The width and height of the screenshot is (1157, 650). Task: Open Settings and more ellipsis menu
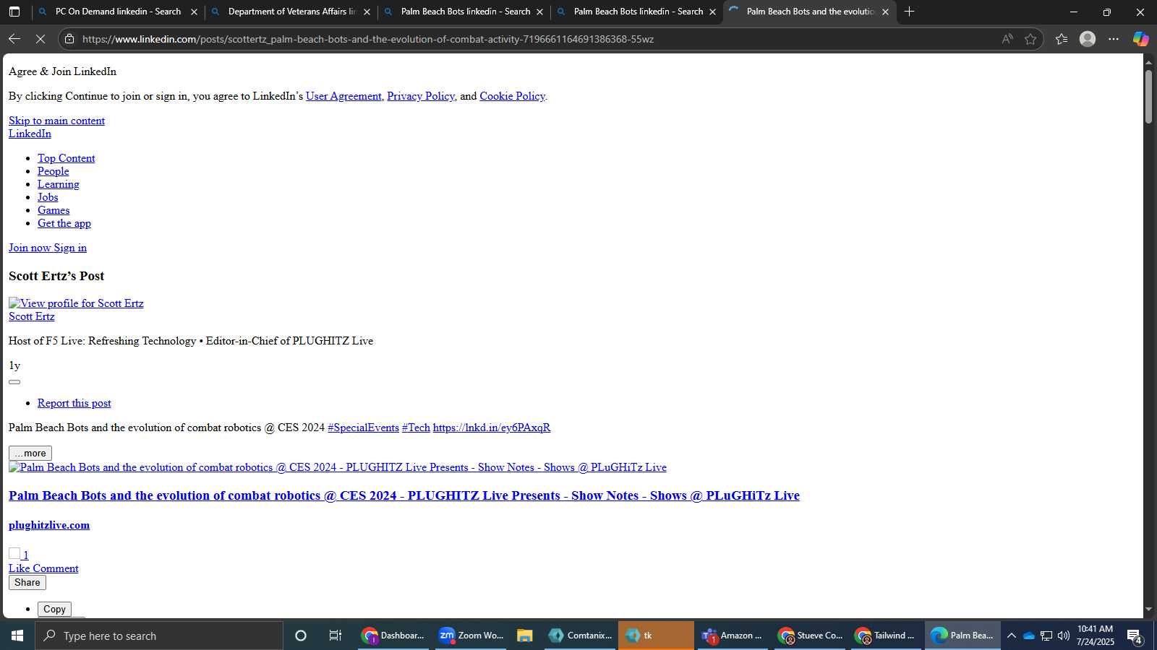(1114, 39)
